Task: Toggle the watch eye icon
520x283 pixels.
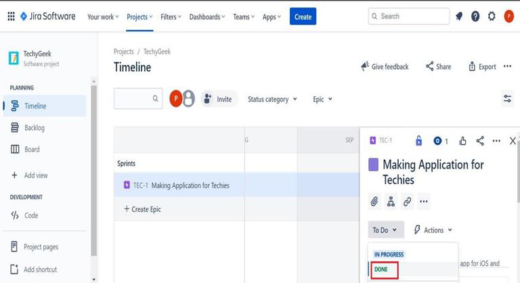Action: point(438,141)
